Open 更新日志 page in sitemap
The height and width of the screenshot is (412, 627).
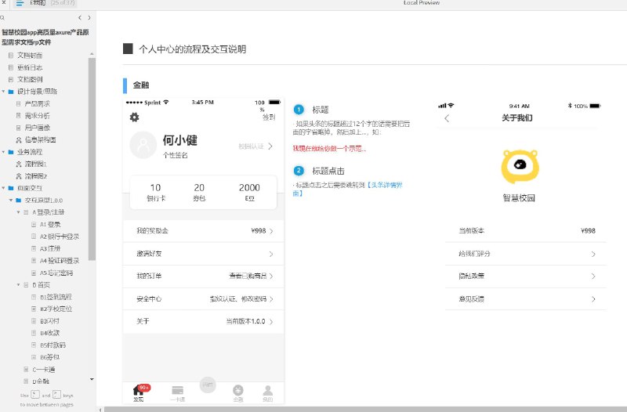tap(30, 67)
